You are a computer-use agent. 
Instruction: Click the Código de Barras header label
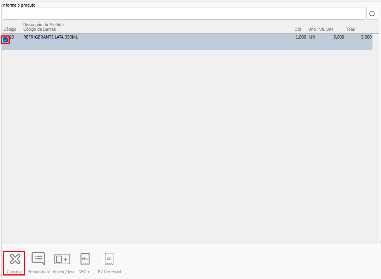40,30
